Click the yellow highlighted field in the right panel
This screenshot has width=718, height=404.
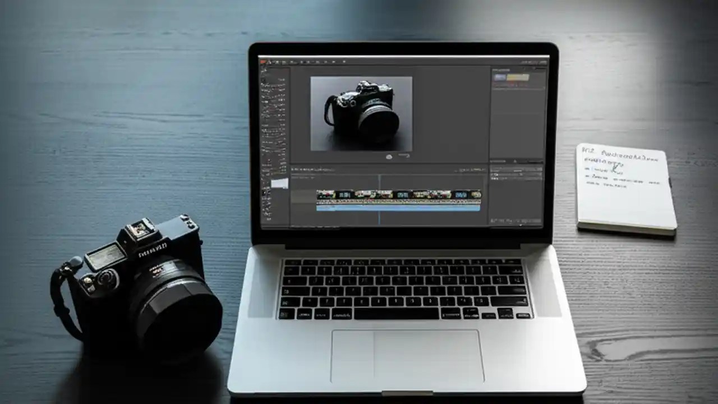point(517,77)
